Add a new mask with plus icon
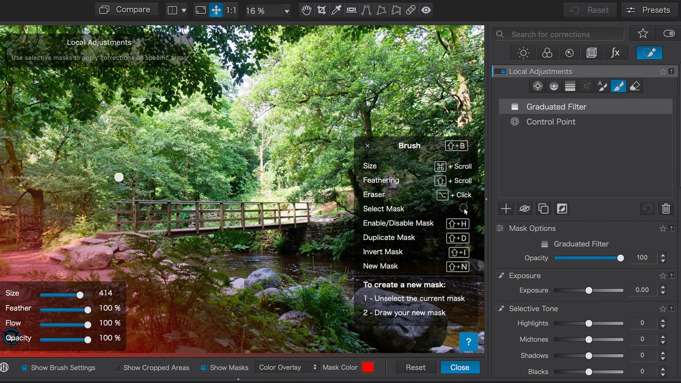Image resolution: width=681 pixels, height=383 pixels. 506,209
